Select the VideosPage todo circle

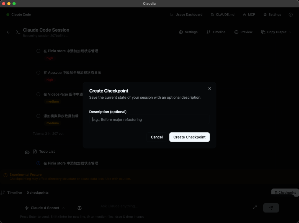coord(38,94)
